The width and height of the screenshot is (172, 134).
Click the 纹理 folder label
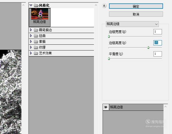tap(42, 47)
